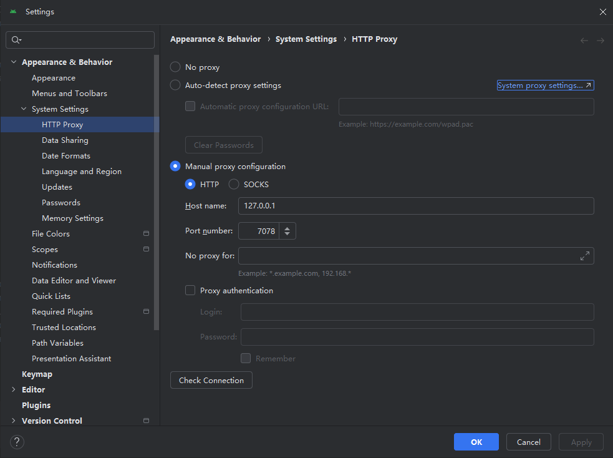This screenshot has width=613, height=458.
Task: Collapse the Appearance & Behavior tree node
Action: click(x=14, y=62)
